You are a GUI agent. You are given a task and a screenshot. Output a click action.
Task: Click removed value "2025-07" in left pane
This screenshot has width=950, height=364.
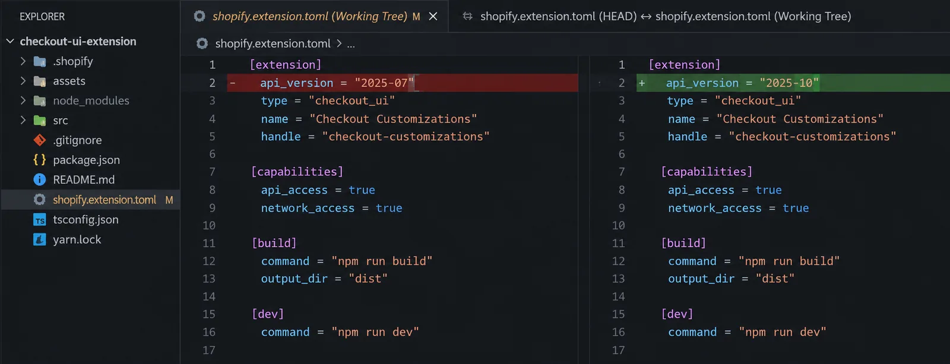click(384, 83)
